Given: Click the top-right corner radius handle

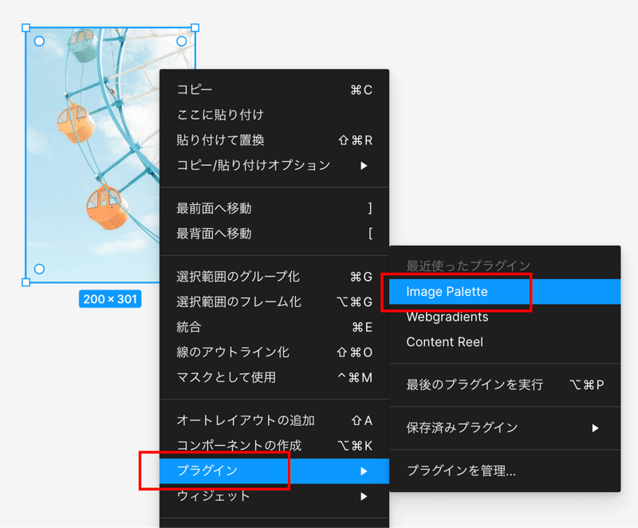Looking at the screenshot, I should tap(182, 41).
